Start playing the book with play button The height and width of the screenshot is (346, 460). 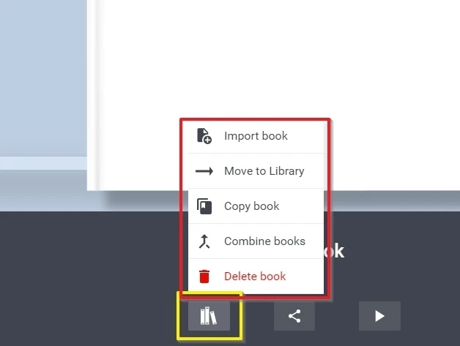pos(379,316)
